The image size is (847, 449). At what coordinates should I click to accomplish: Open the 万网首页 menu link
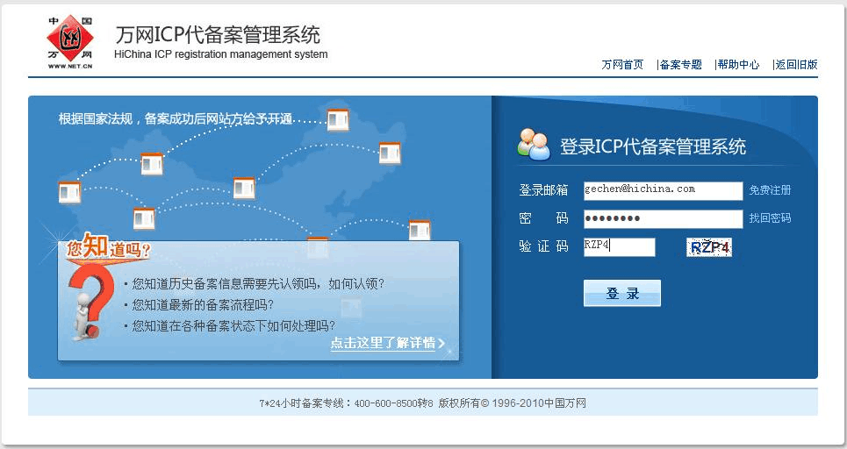(622, 65)
